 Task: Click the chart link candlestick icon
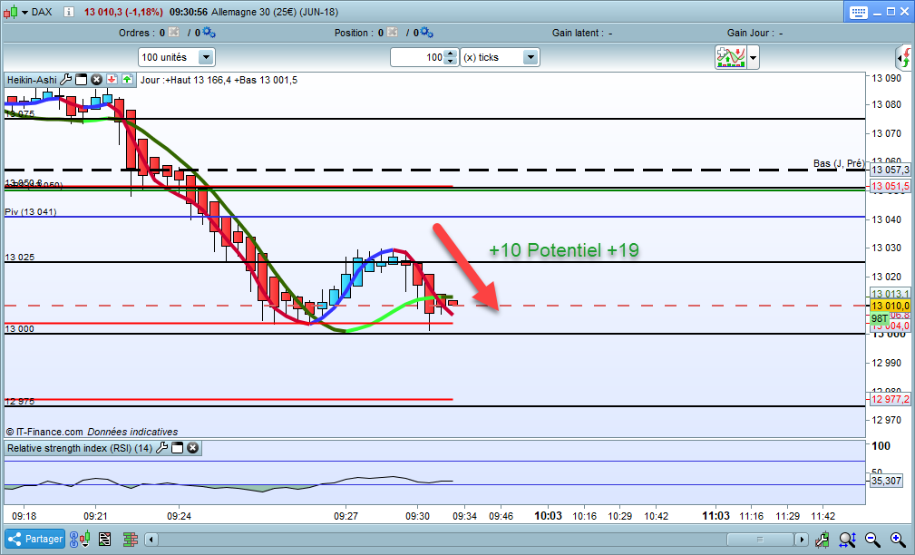coord(80,539)
